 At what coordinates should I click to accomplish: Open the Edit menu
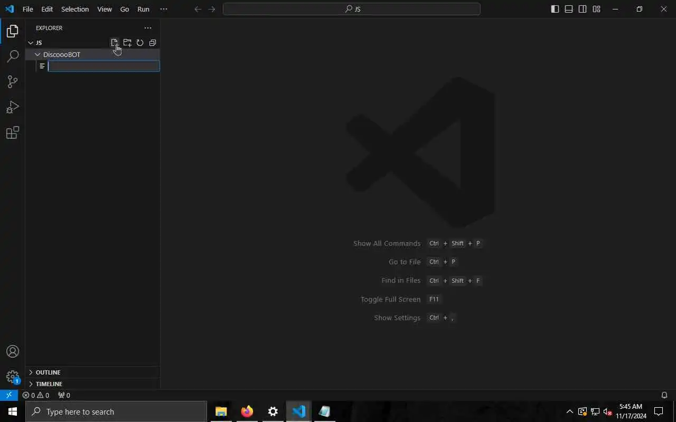pos(47,9)
